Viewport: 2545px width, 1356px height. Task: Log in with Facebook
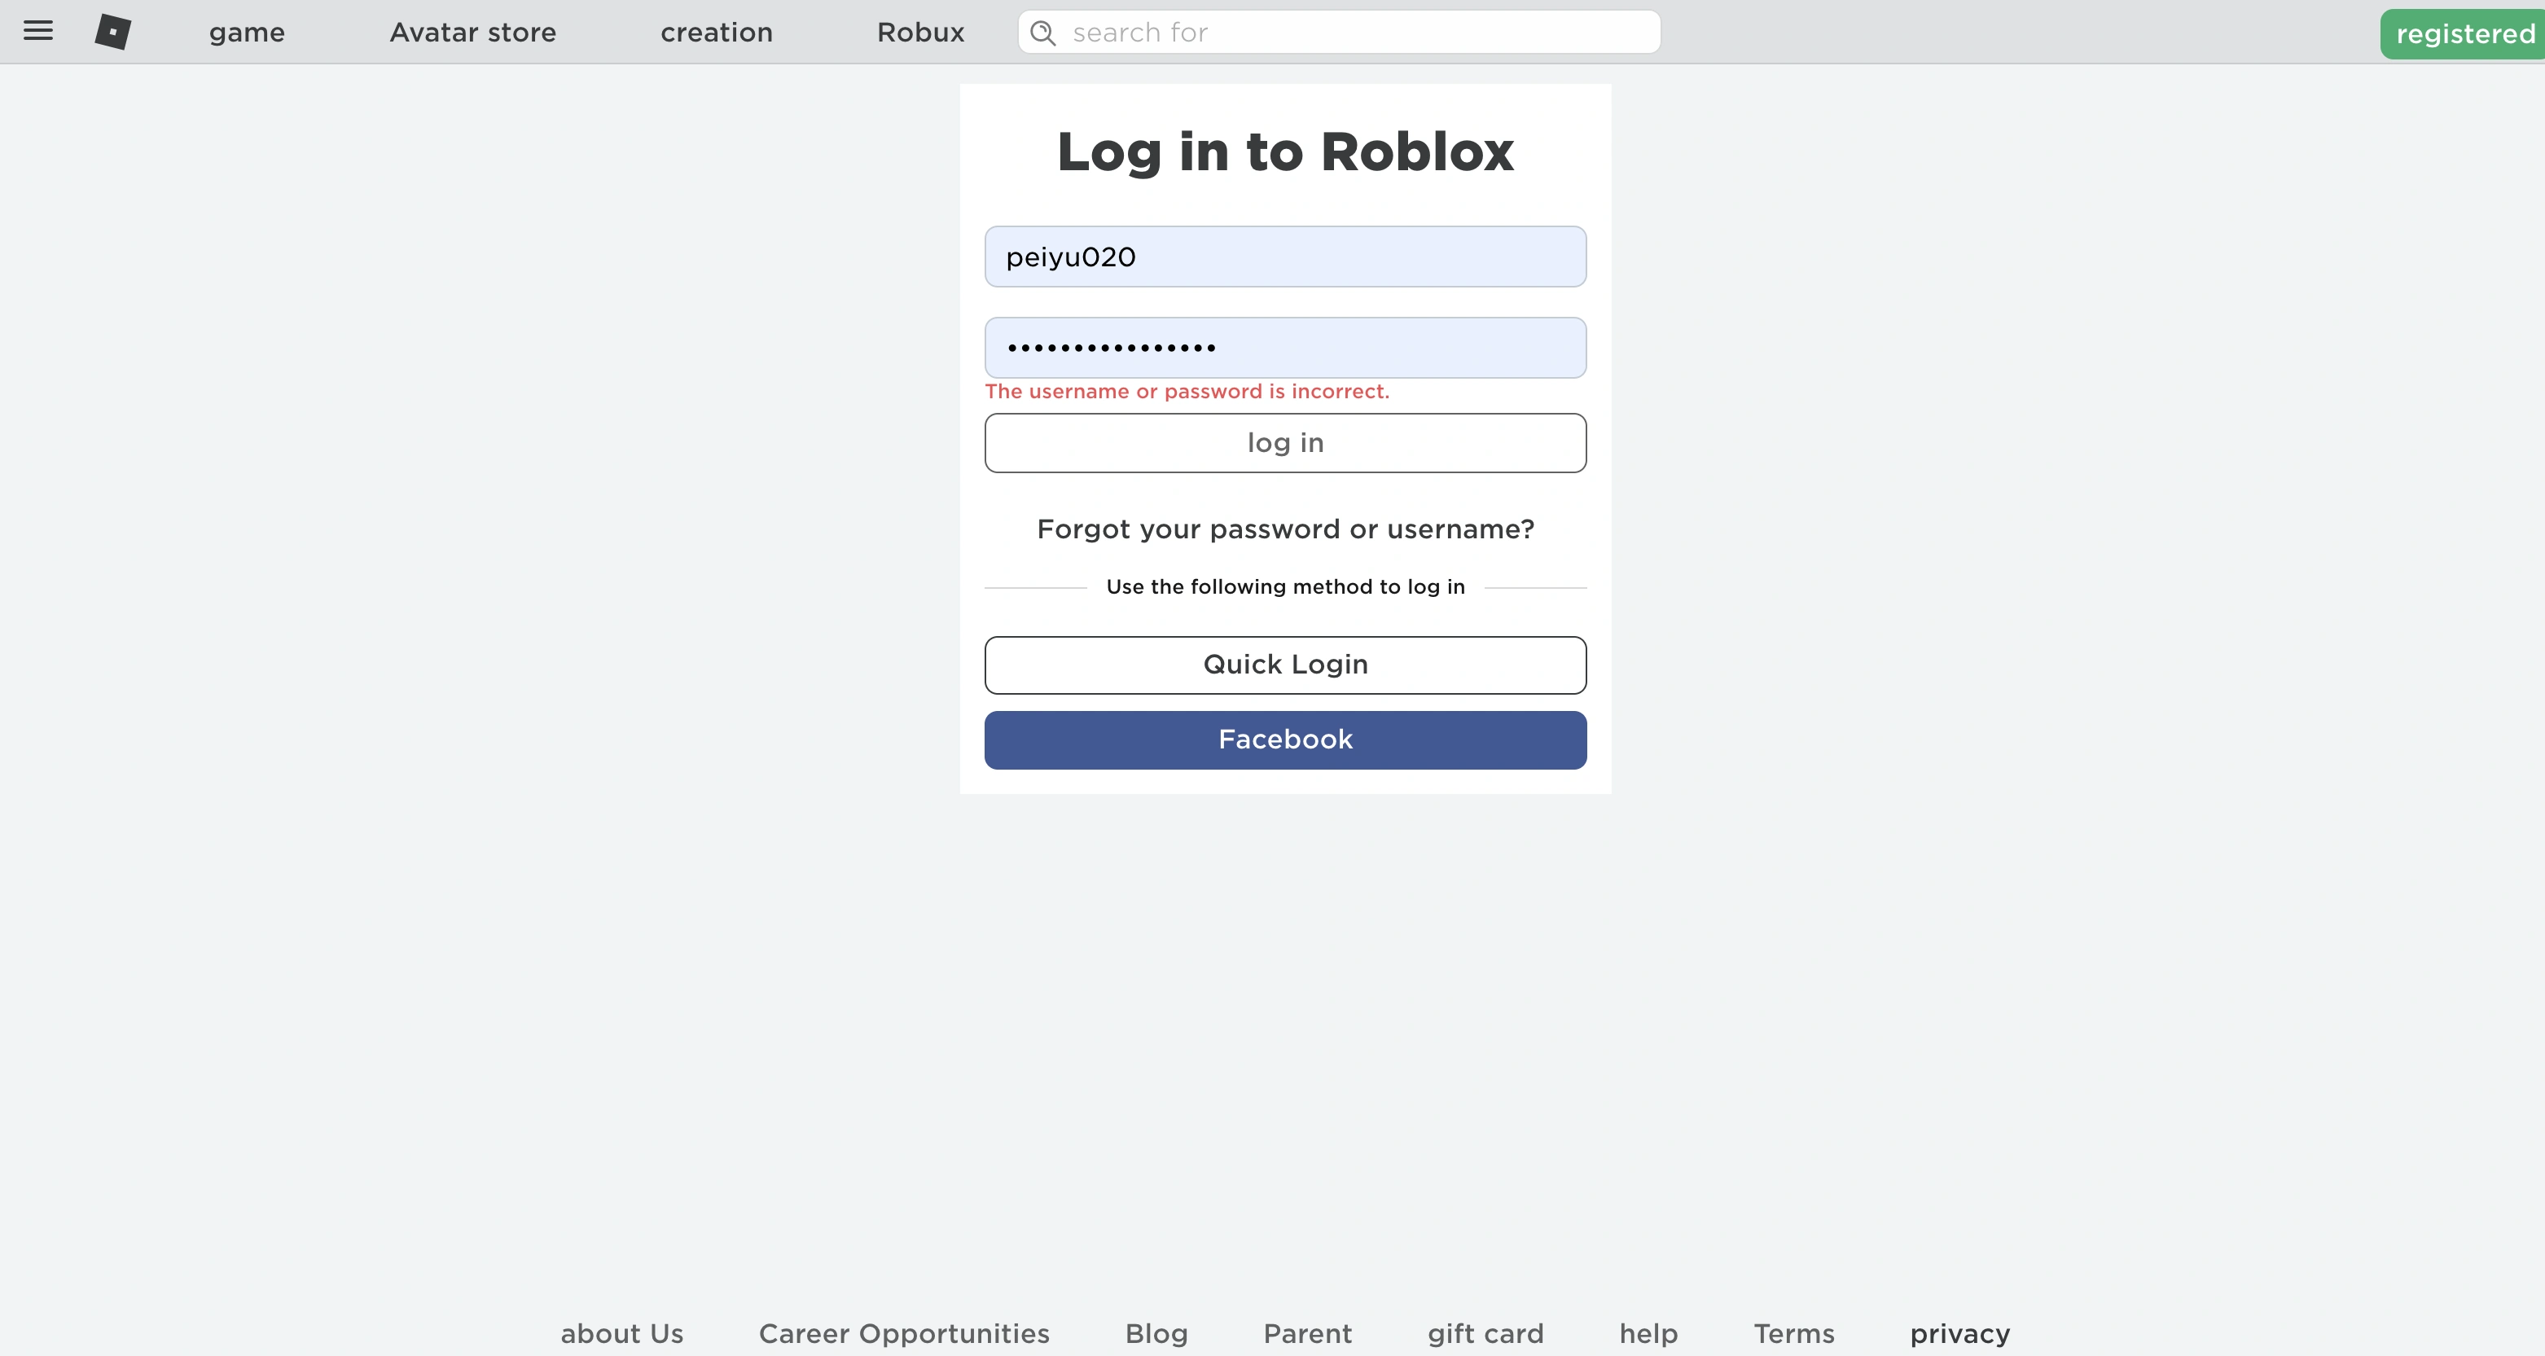click(1284, 740)
